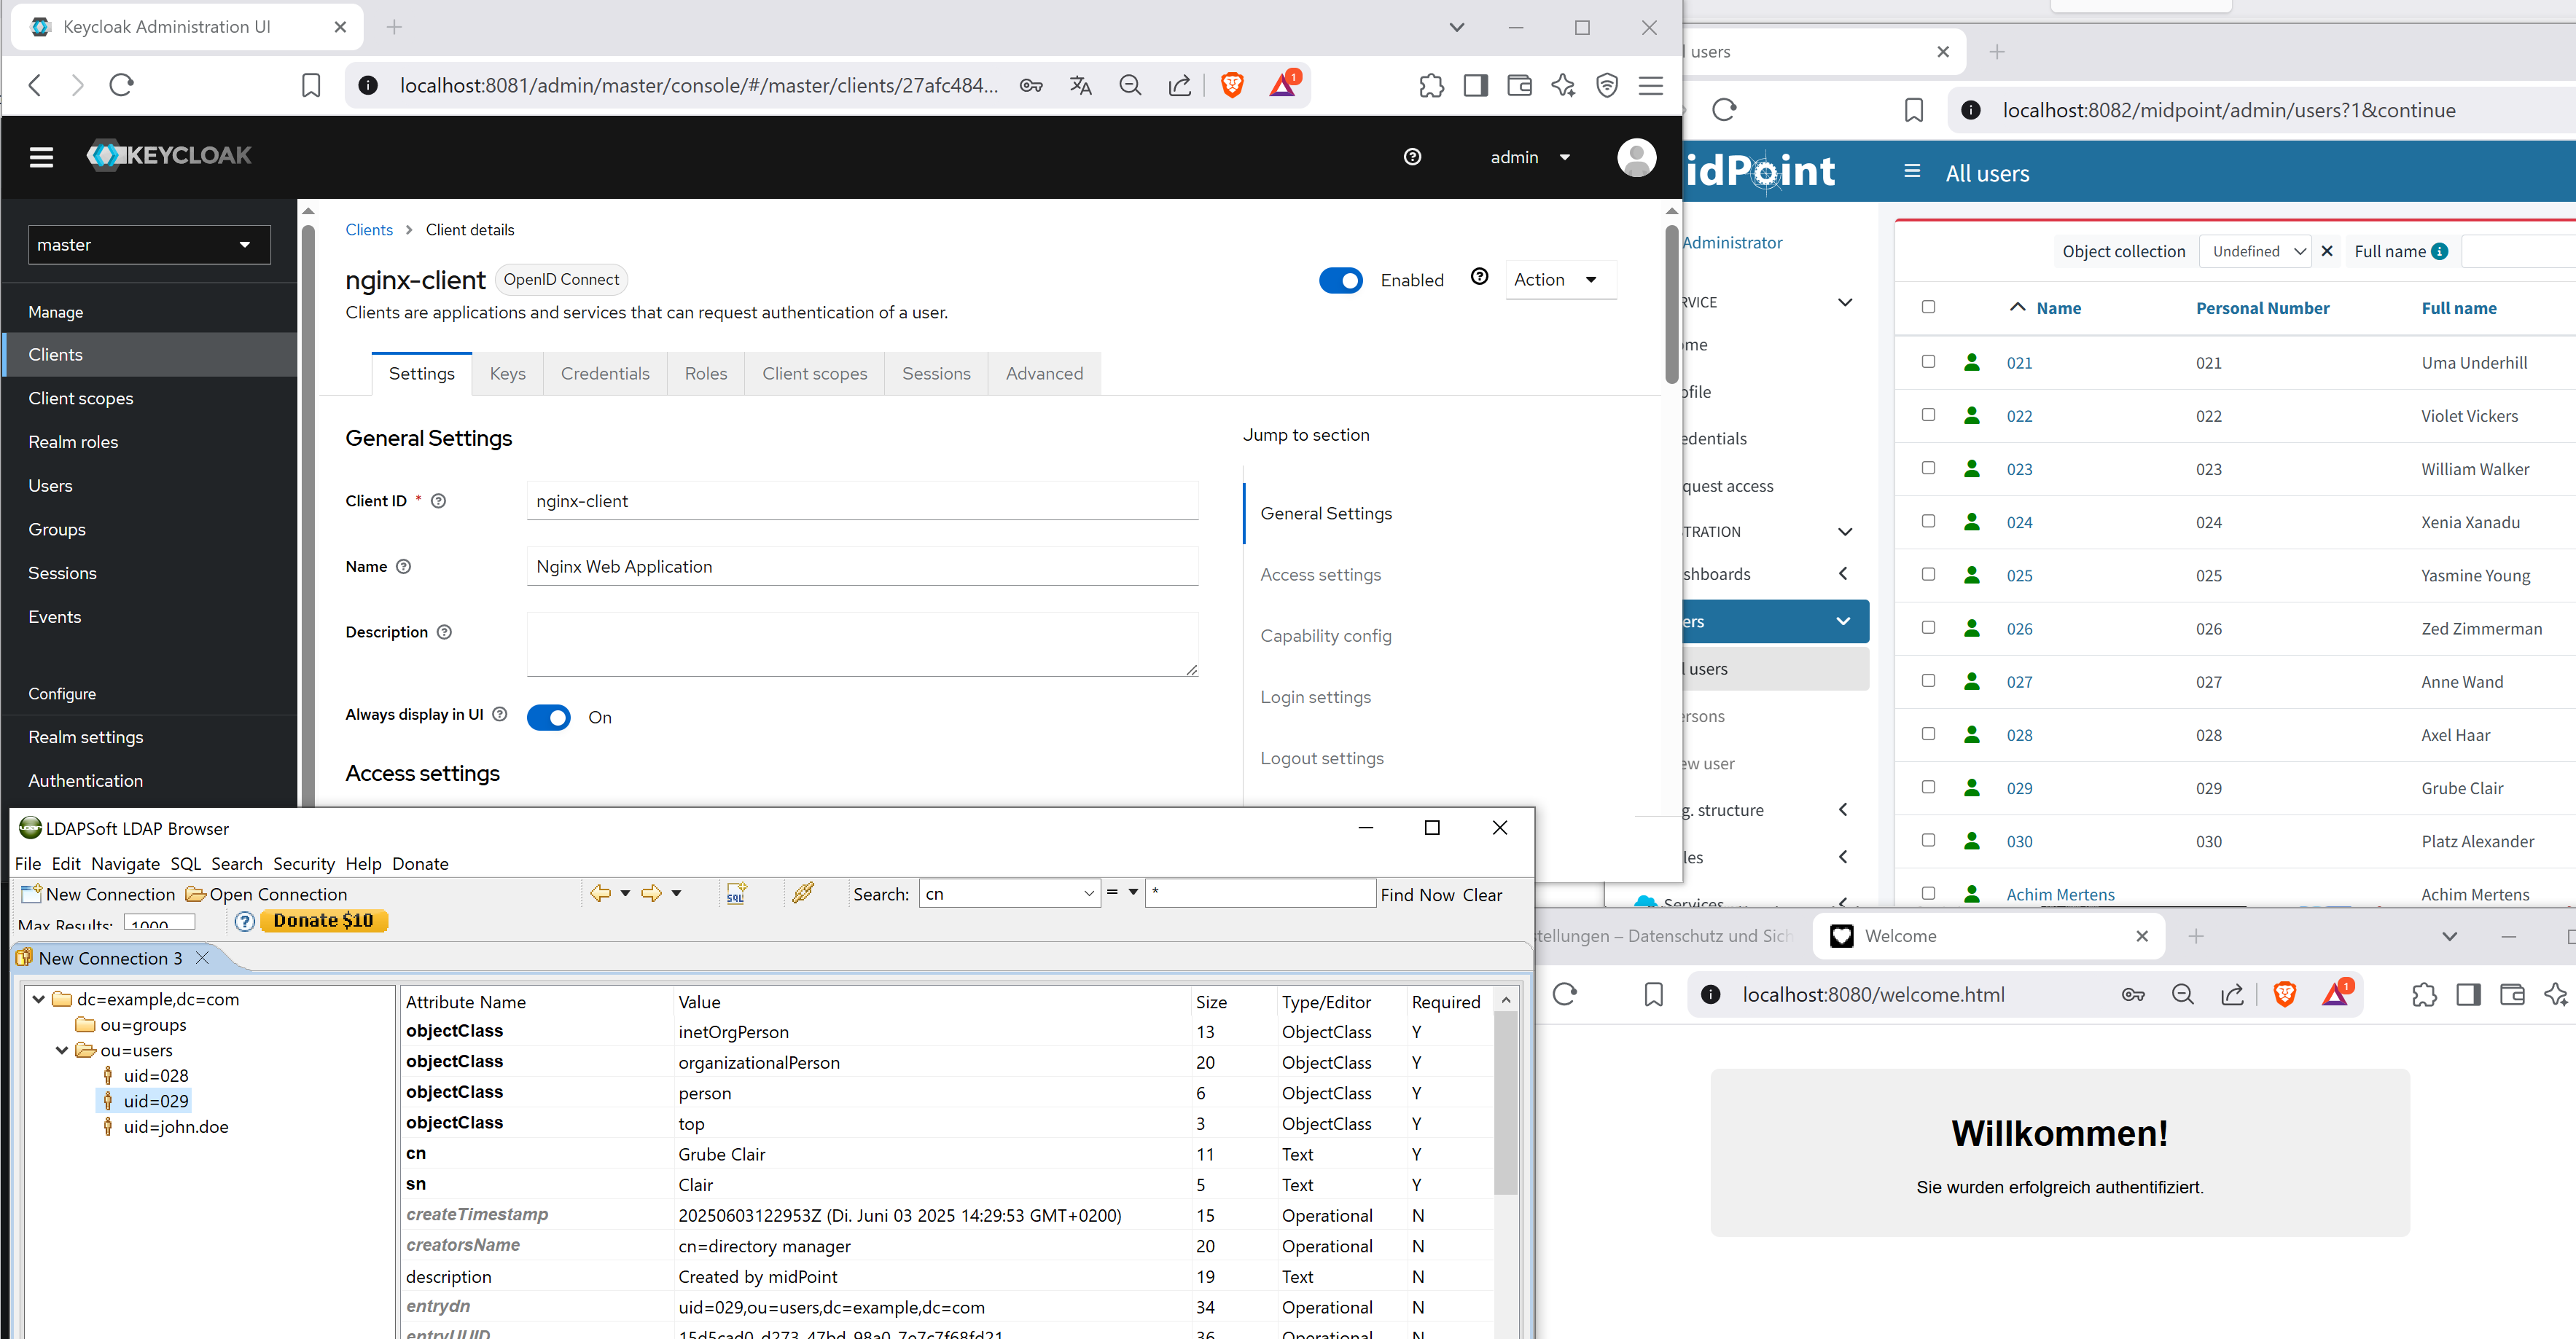
Task: Collapse the dc=example,dc=com tree node
Action: 38,1000
